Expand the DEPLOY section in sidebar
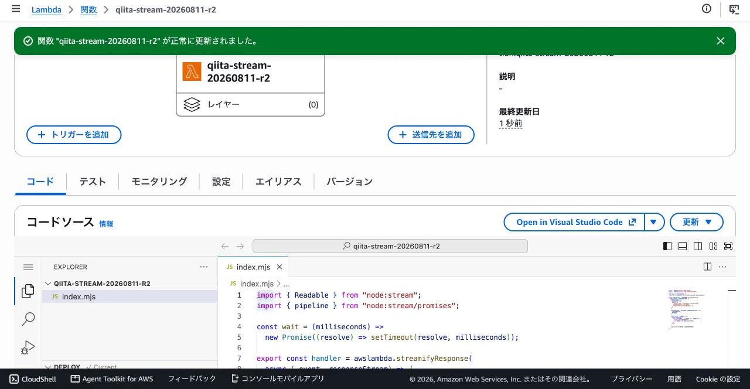Viewport: 750px width, 389px height. tap(129, 367)
